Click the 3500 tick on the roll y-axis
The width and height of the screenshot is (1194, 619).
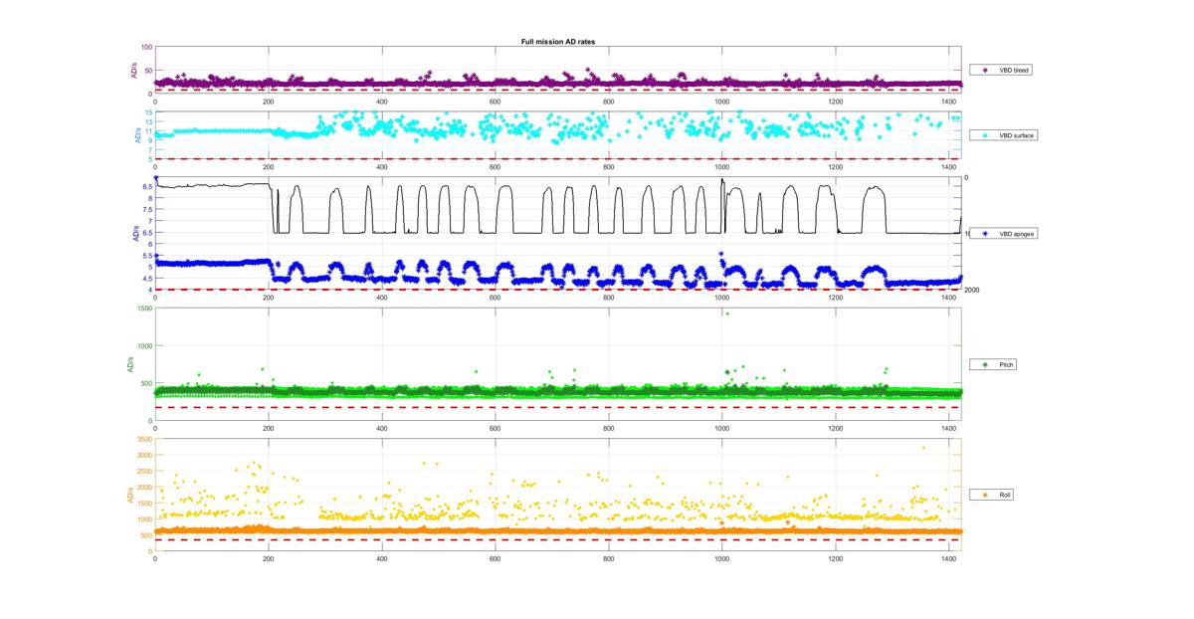145,439
